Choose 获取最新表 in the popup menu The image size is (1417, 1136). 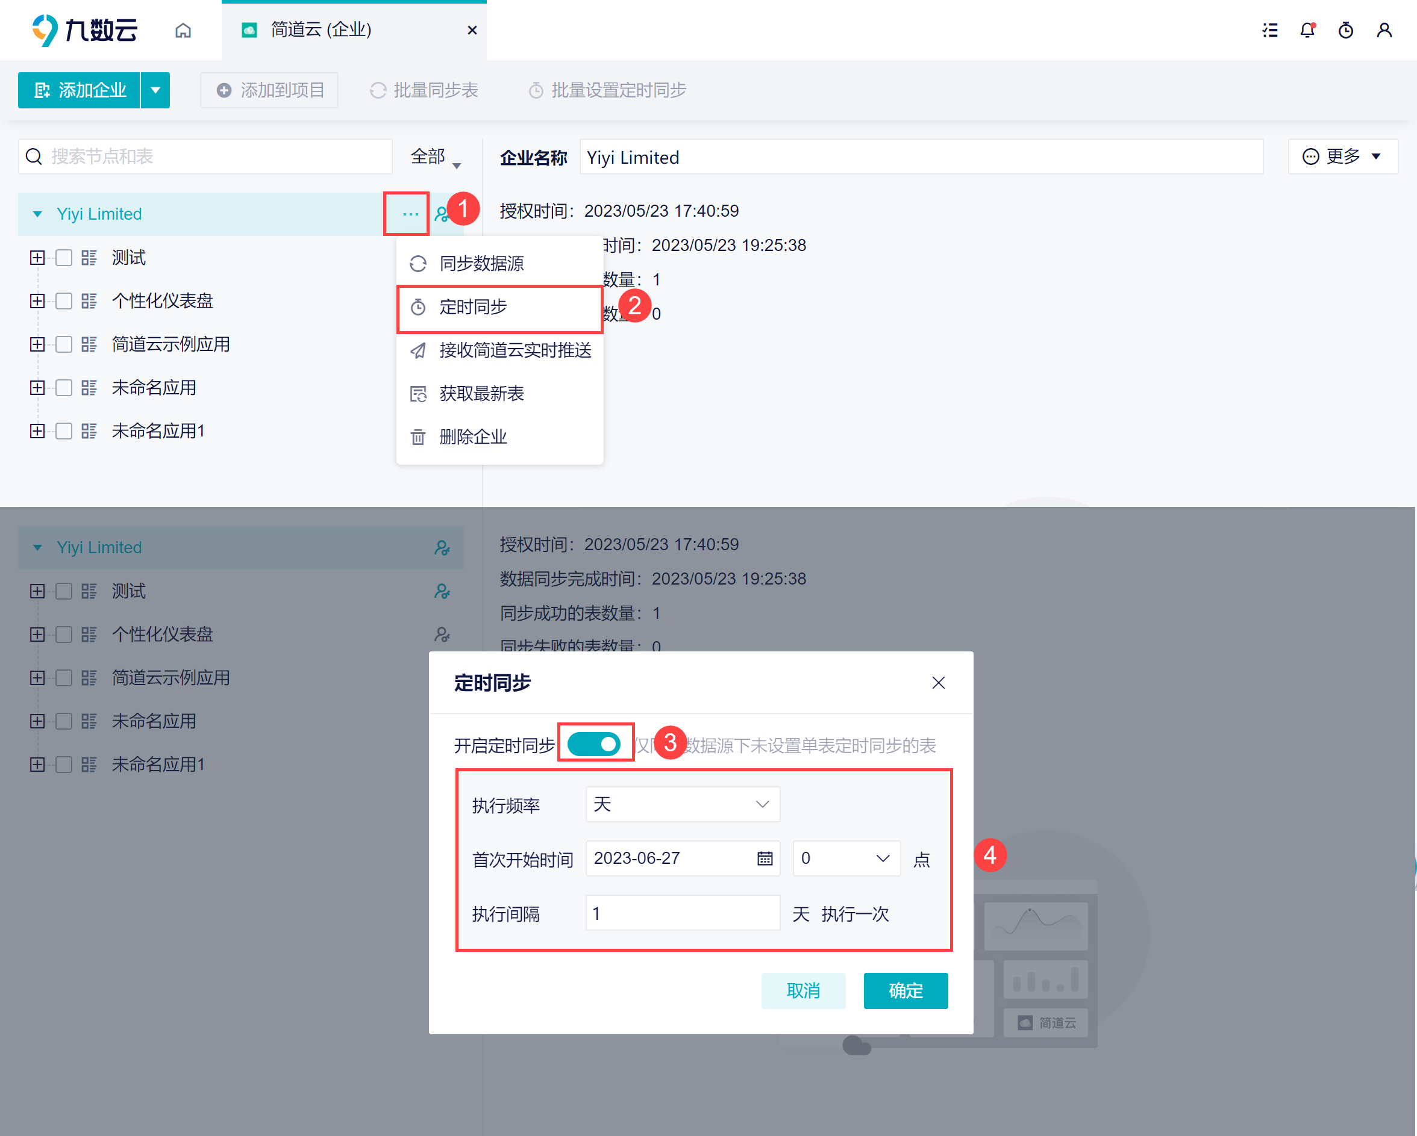[481, 394]
